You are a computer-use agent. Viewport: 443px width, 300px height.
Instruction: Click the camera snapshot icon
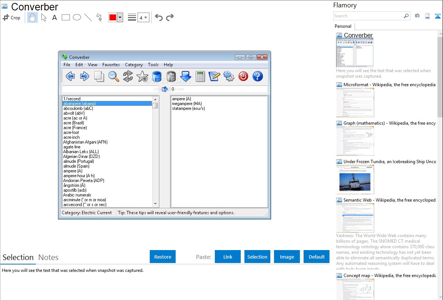[x=417, y=16]
